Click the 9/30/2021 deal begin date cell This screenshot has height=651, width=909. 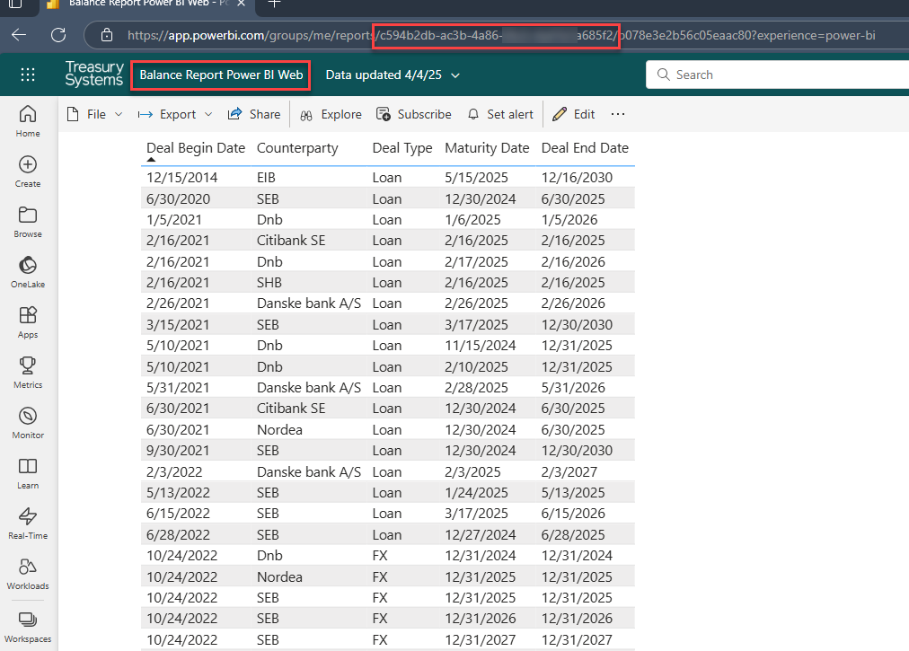pos(178,451)
